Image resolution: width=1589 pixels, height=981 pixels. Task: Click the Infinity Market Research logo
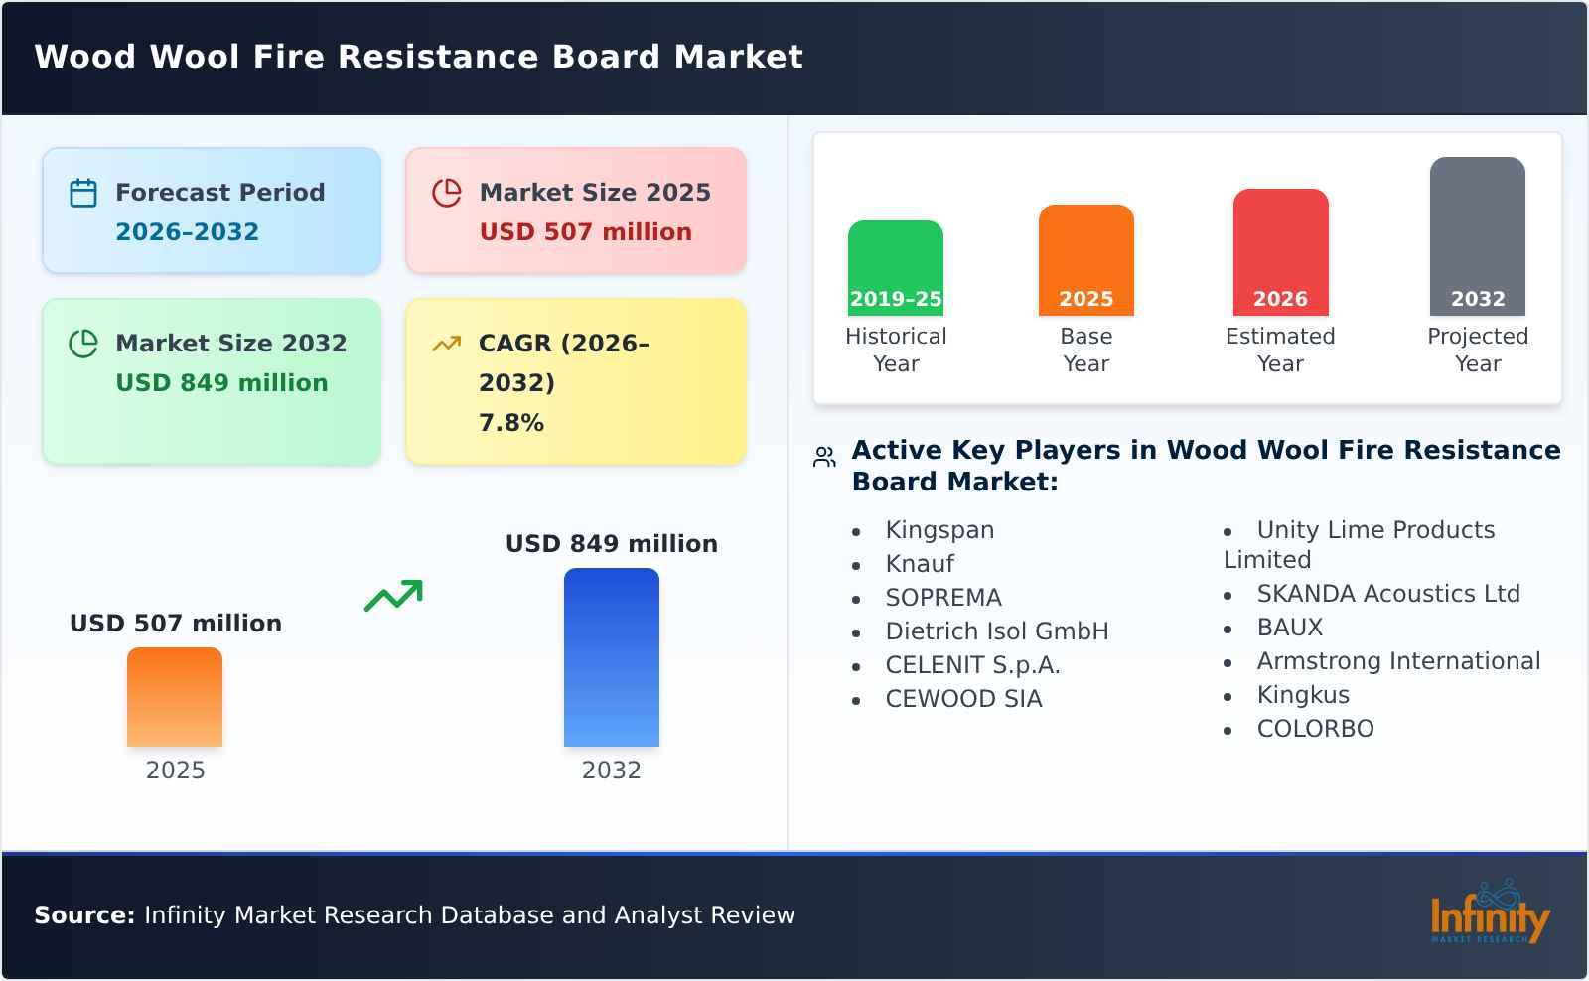click(1492, 913)
